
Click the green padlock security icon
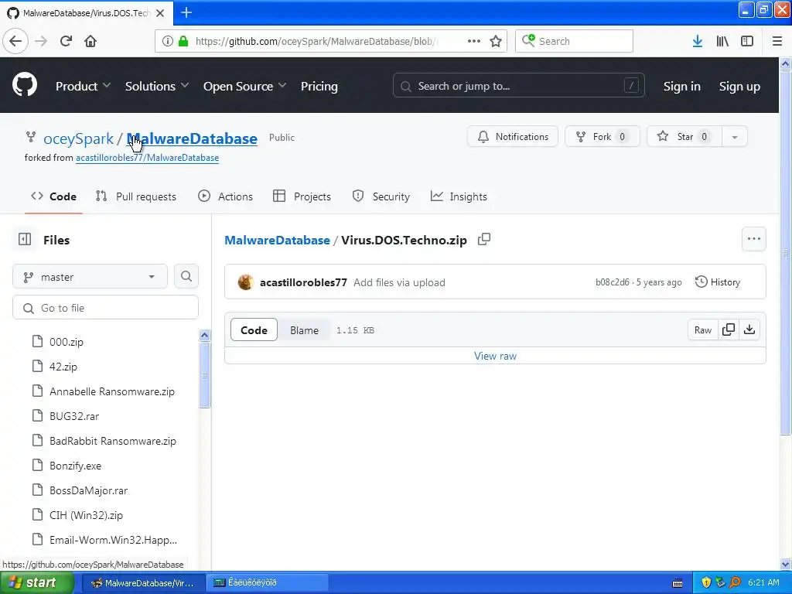pos(183,42)
